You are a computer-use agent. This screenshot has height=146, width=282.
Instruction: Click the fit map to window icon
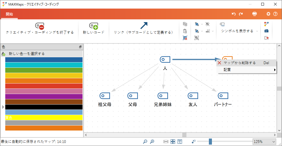173,142
